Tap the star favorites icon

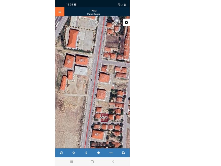point(99,153)
